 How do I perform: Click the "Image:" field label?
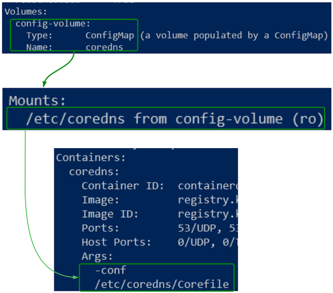tap(100, 200)
